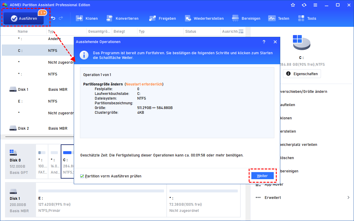Click the Eigenschaften button

302,74
